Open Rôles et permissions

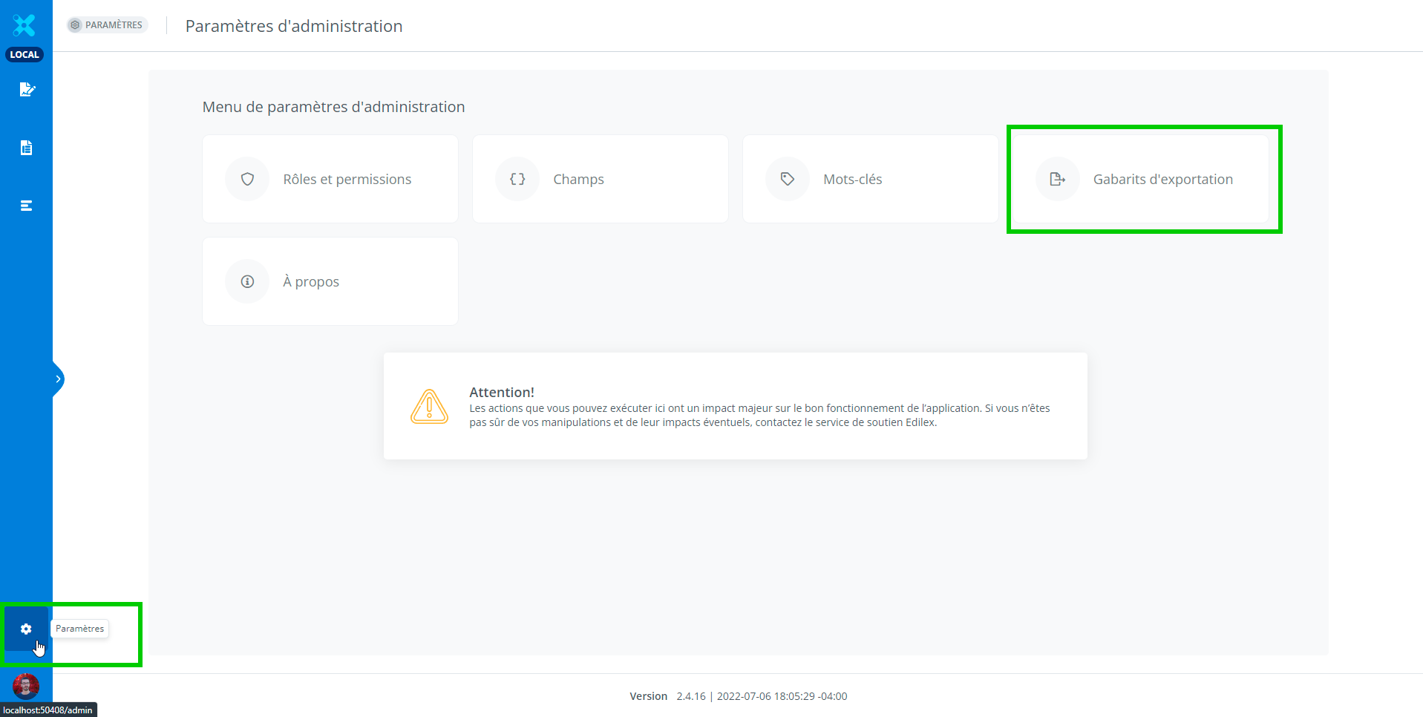(x=347, y=179)
